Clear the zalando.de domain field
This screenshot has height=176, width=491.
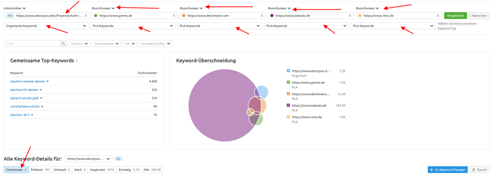350,16
